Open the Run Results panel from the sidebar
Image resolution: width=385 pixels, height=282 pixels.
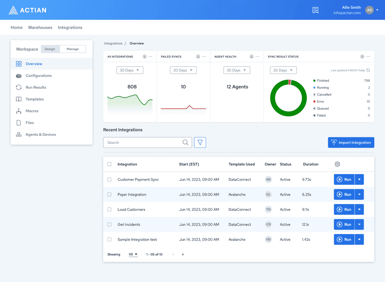[x=36, y=87]
